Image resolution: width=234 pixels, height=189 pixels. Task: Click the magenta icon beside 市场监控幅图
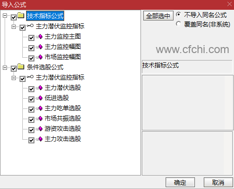40,57
